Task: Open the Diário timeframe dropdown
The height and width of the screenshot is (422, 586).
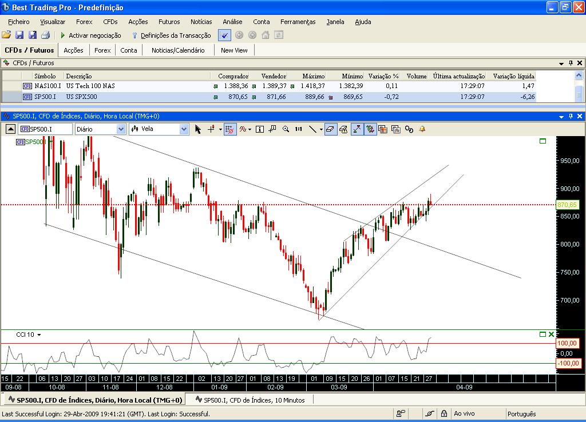Action: [121, 129]
